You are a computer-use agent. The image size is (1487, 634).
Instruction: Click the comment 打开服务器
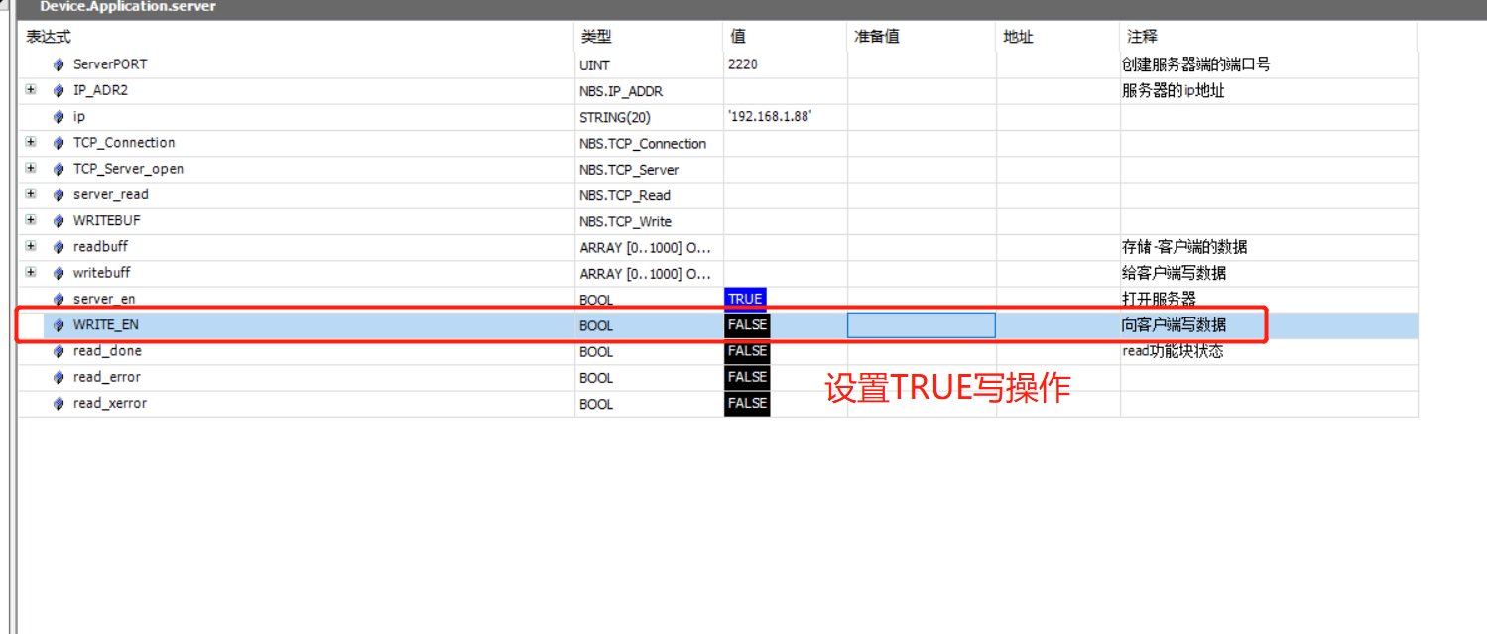click(x=1159, y=299)
